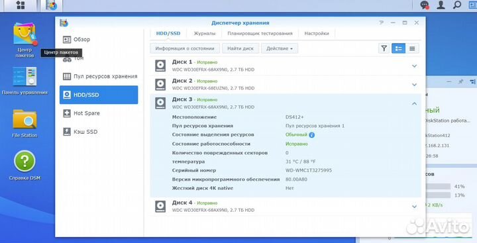
Task: Click the filter funnel icon
Action: (384, 48)
